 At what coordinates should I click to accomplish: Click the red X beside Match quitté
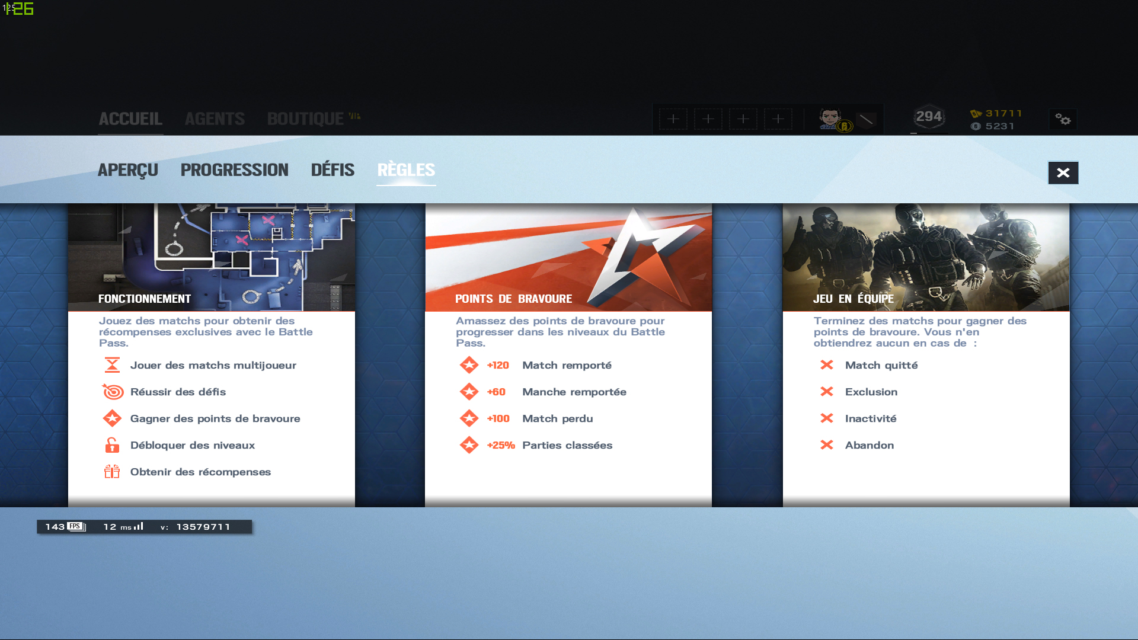(x=827, y=365)
